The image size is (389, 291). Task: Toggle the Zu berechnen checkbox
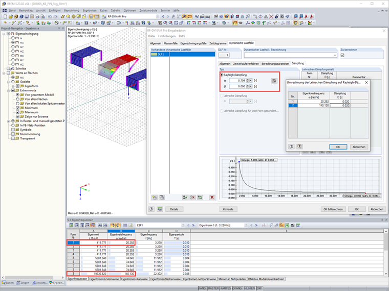pyautogui.click(x=342, y=55)
